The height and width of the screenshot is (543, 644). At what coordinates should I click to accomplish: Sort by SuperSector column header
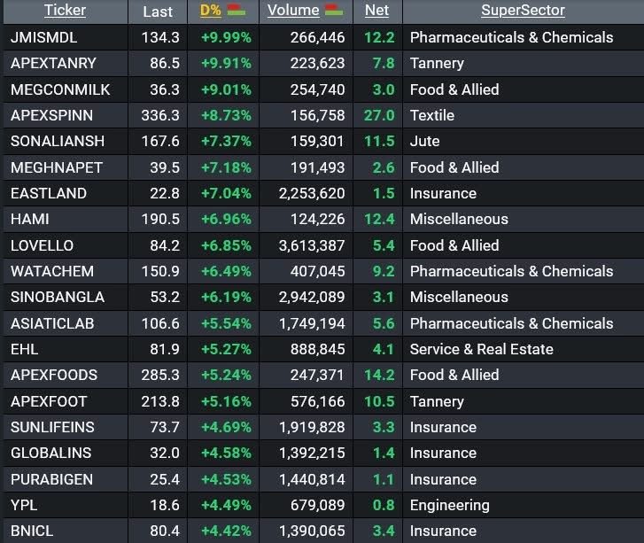(x=523, y=11)
